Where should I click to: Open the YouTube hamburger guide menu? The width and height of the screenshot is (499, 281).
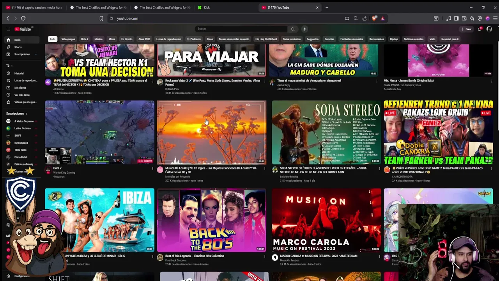[x=8, y=29]
